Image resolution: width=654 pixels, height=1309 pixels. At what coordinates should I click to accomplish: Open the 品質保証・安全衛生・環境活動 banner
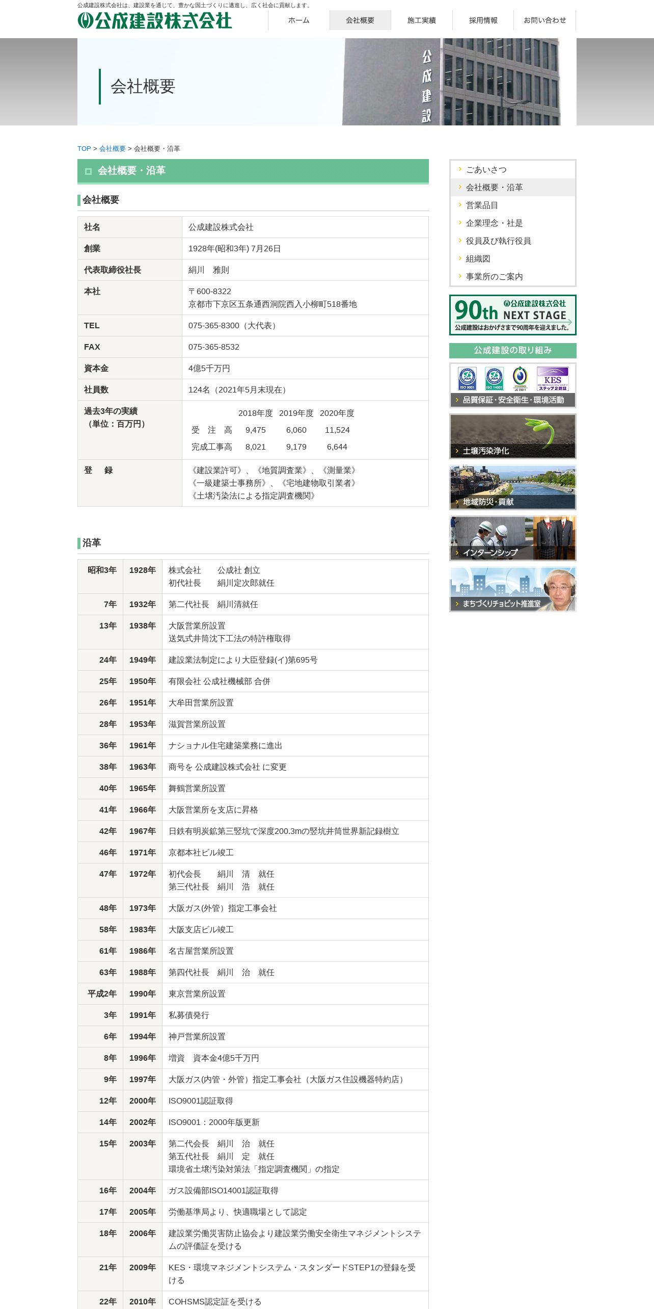pos(513,385)
